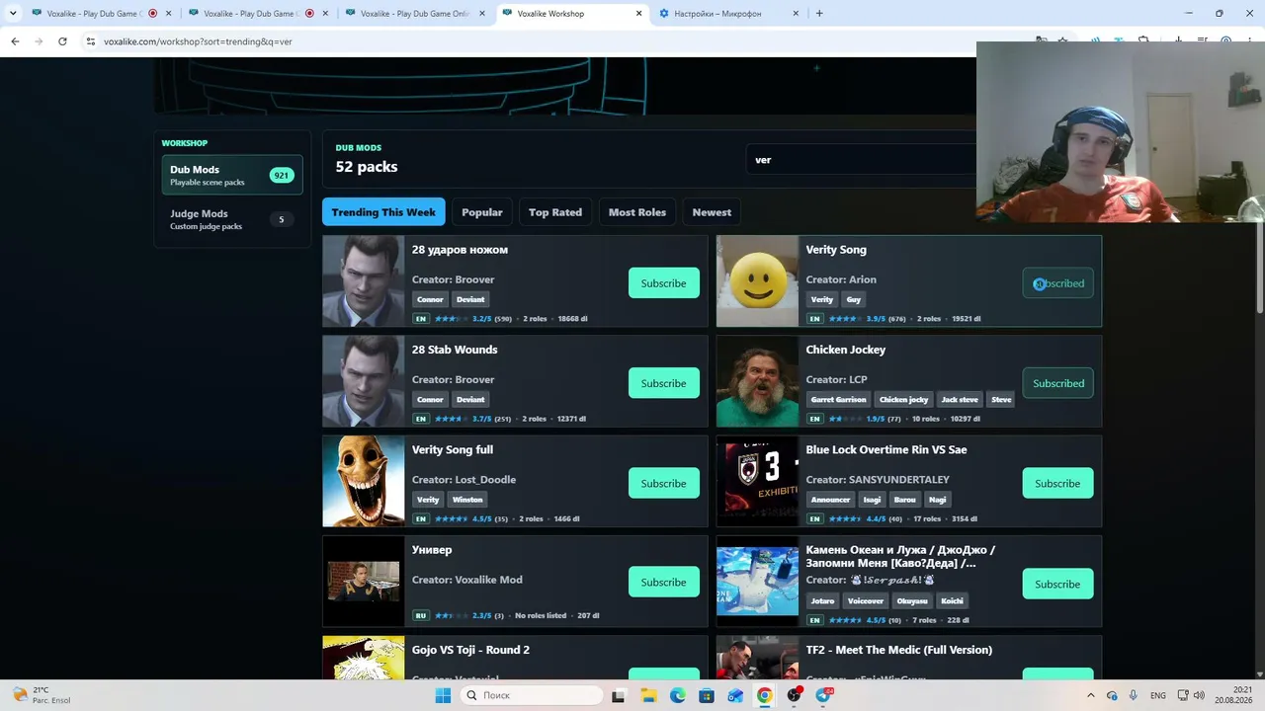Subscribe to Verity Song full pack
Viewport: 1265px width, 711px height.
coord(663,483)
